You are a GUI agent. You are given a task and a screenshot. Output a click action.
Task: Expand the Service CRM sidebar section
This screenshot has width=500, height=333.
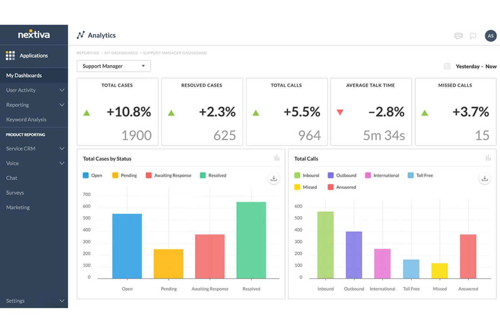point(34,148)
